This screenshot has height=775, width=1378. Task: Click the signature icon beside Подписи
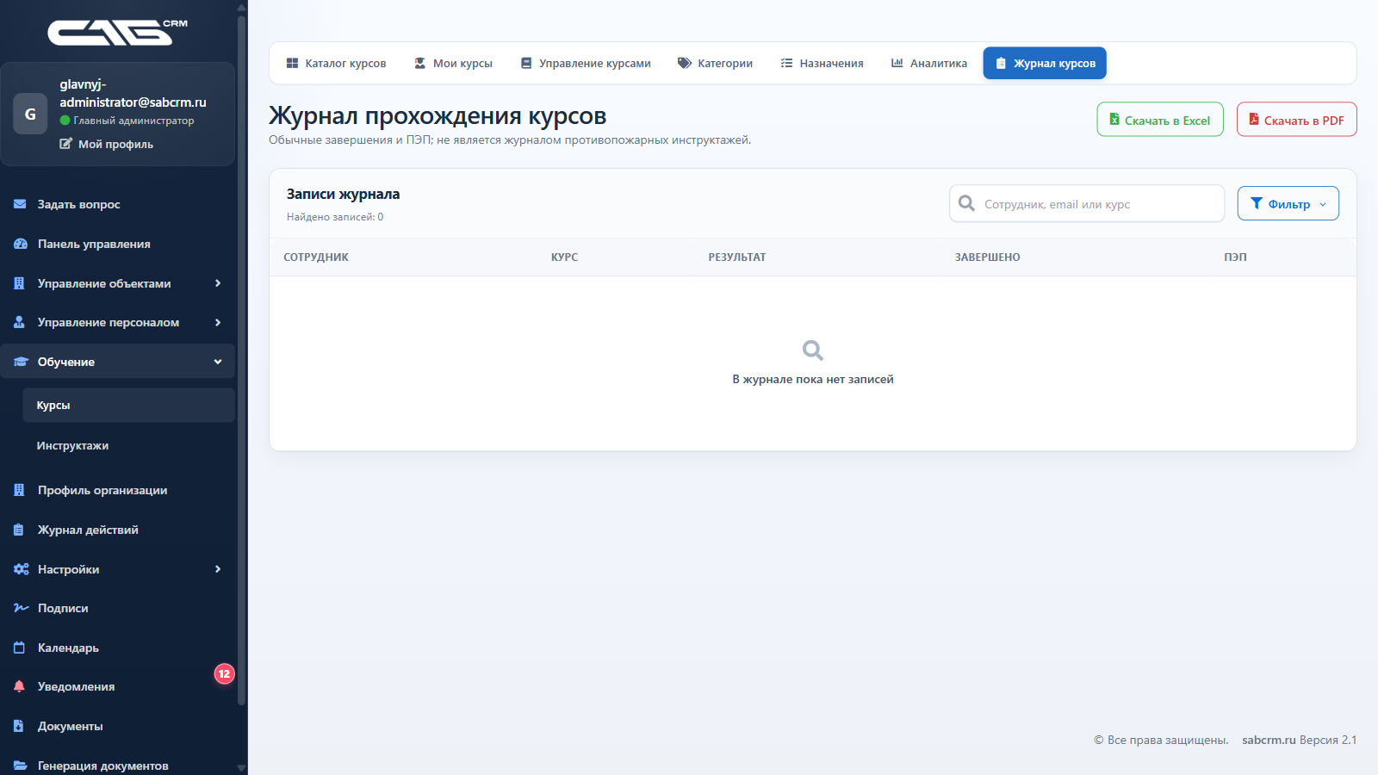click(21, 608)
